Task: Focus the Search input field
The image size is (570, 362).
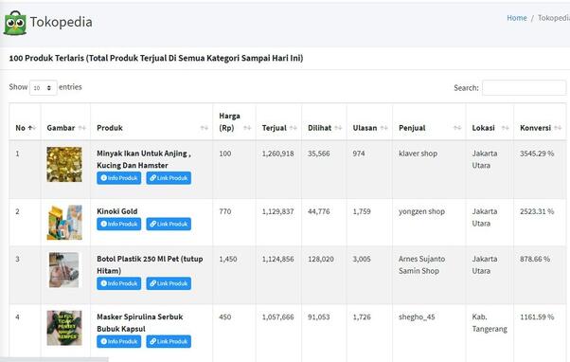Action: 524,88
